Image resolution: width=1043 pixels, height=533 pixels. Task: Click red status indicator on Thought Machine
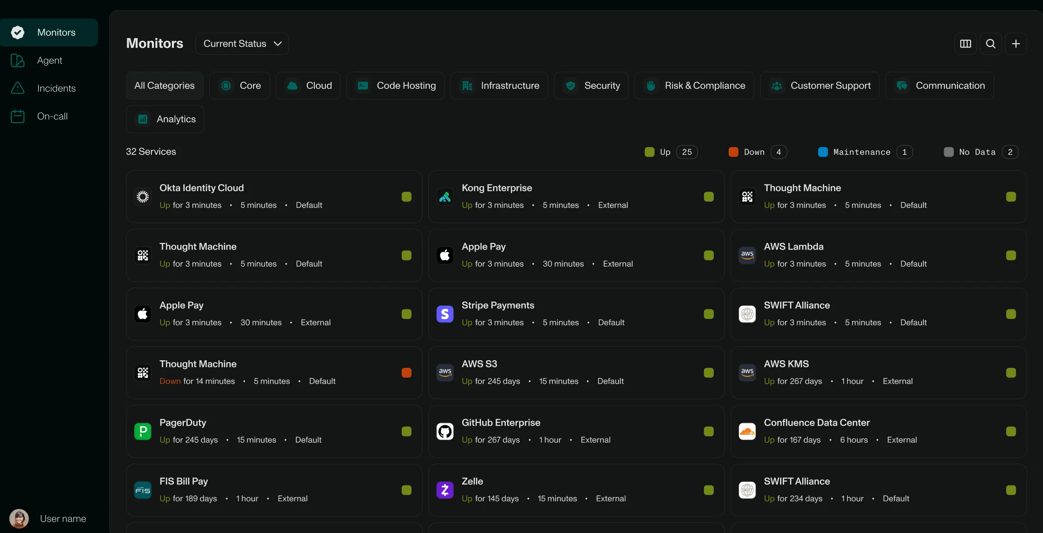[407, 373]
